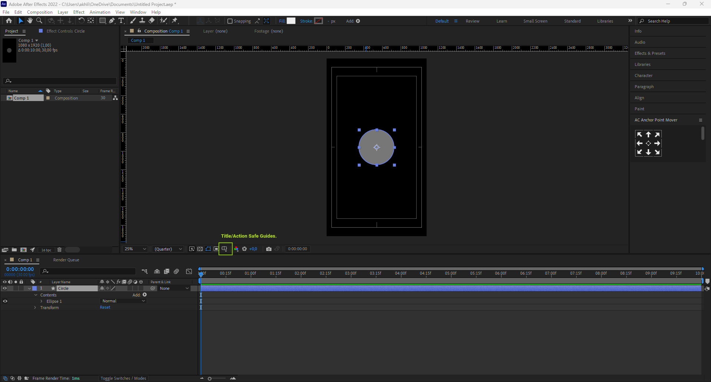This screenshot has width=711, height=382.
Task: Enable the Snapping checkbox
Action: pos(230,21)
